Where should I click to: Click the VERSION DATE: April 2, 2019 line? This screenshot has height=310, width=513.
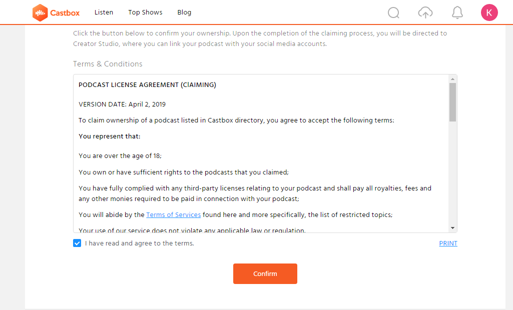tap(122, 104)
